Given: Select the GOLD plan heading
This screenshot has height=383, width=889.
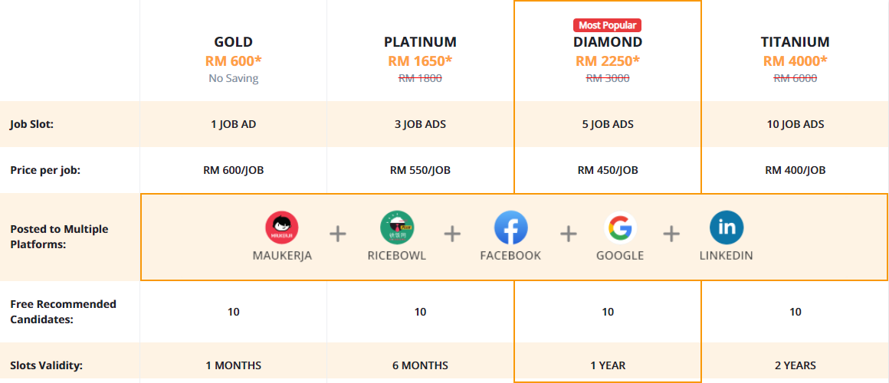Looking at the screenshot, I should pyautogui.click(x=233, y=42).
